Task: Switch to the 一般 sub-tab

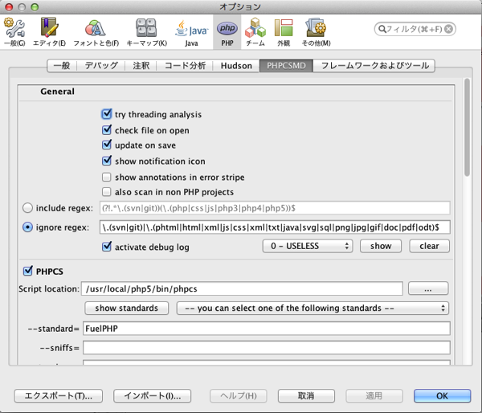Action: coord(62,66)
